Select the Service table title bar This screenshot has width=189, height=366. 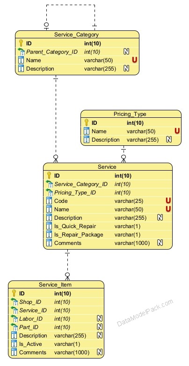[x=107, y=167]
